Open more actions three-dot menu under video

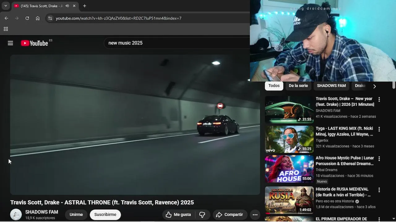255,215
